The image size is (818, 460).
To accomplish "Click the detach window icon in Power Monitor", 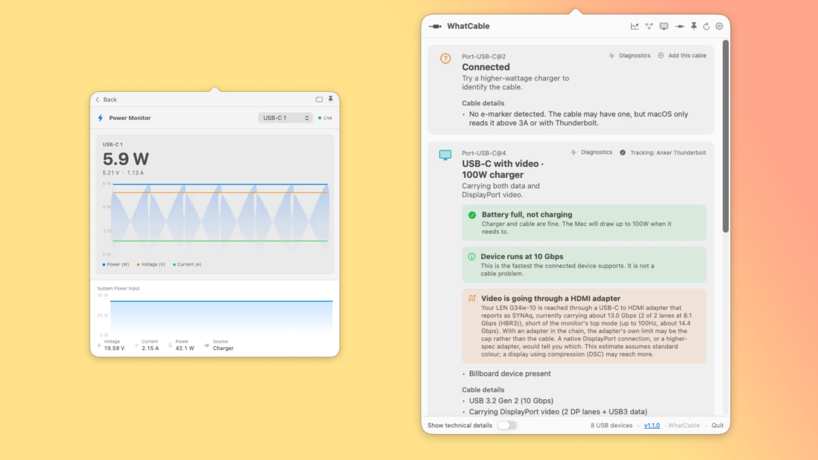I will pyautogui.click(x=319, y=99).
